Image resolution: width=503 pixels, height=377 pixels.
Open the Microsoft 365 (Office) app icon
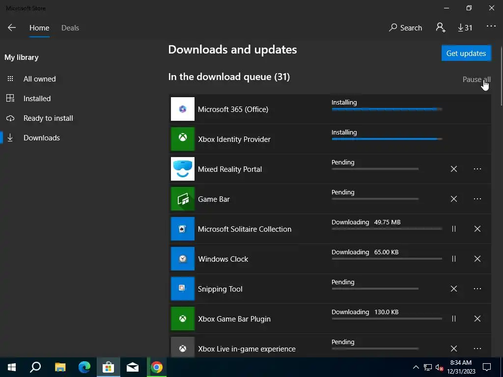(183, 109)
